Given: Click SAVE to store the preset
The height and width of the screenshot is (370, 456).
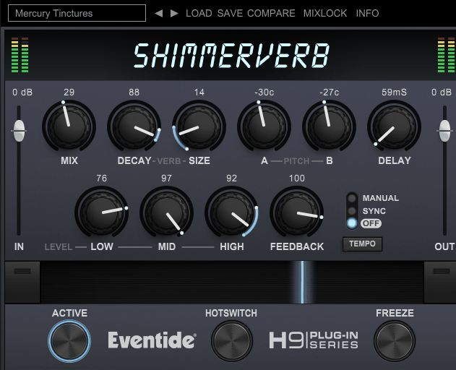Looking at the screenshot, I should (230, 14).
